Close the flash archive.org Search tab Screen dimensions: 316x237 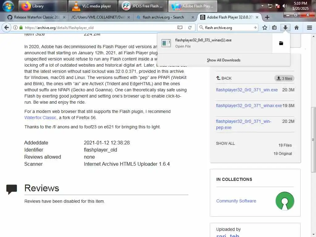[x=193, y=17]
